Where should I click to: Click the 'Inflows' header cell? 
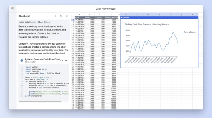[x=90, y=18]
